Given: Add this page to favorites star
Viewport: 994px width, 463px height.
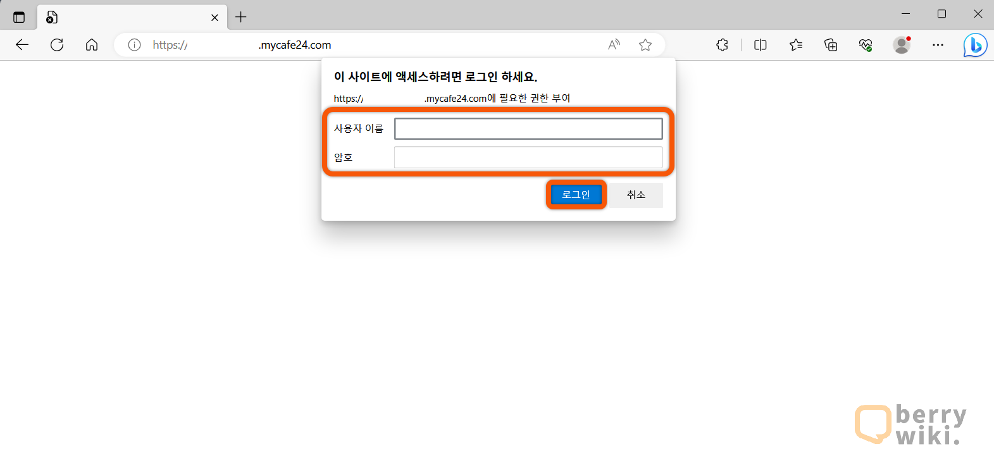Looking at the screenshot, I should pyautogui.click(x=645, y=45).
